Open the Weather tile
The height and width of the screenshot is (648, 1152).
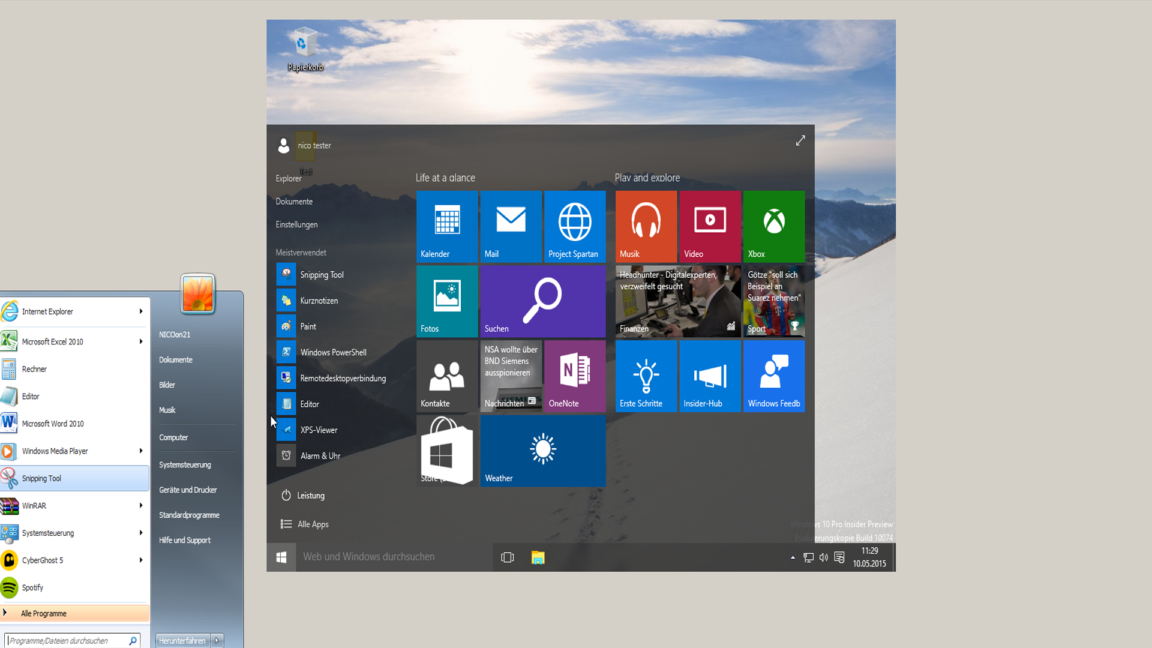click(x=543, y=451)
